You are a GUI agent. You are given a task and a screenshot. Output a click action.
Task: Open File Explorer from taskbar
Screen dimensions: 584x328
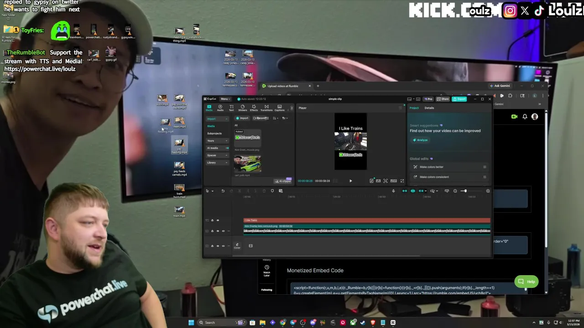pos(262,323)
